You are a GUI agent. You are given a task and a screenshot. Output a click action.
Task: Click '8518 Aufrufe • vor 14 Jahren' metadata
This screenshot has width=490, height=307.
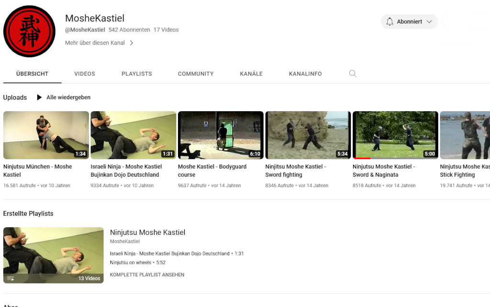pyautogui.click(x=384, y=185)
